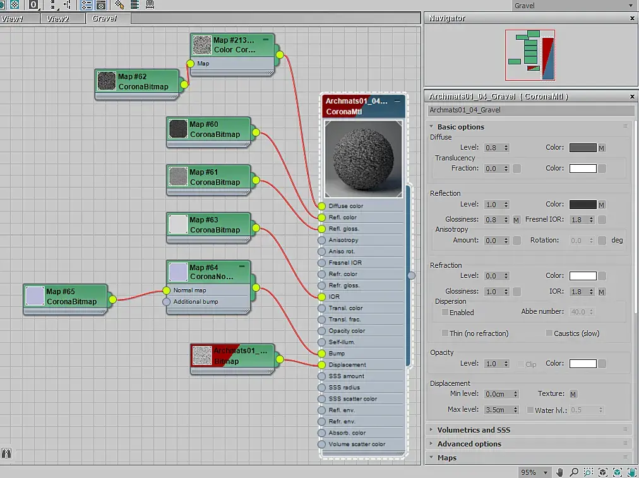Enable the Caustics (slow) checkbox
The width and height of the screenshot is (639, 478).
549,333
